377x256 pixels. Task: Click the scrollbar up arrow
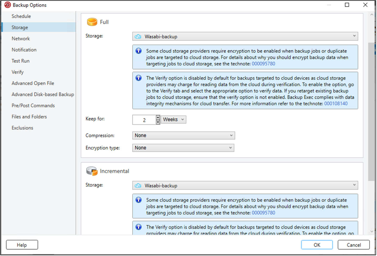(x=371, y=15)
